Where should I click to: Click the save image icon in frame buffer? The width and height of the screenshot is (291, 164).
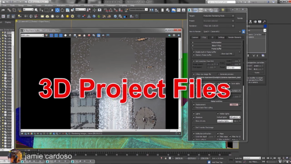pos(75,36)
